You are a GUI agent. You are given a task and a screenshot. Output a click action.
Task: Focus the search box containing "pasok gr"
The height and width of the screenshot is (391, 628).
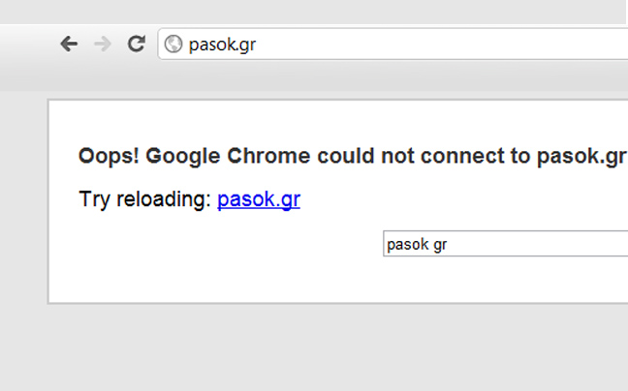click(506, 244)
